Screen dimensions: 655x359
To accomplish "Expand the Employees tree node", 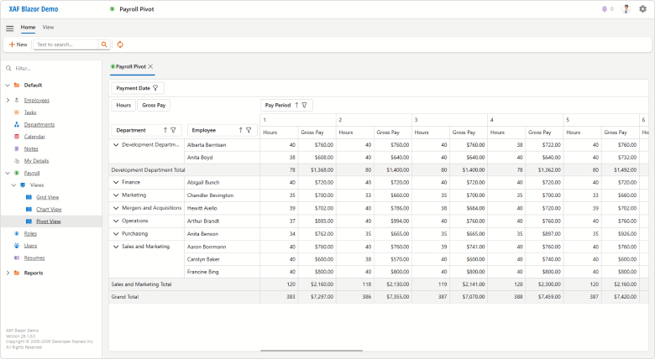I will click(8, 100).
